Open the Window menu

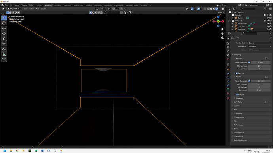pyautogui.click(x=25, y=5)
